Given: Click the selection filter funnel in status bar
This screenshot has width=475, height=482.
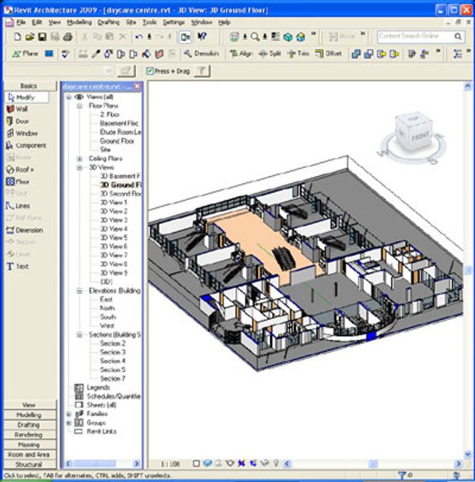Looking at the screenshot, I should [x=402, y=476].
